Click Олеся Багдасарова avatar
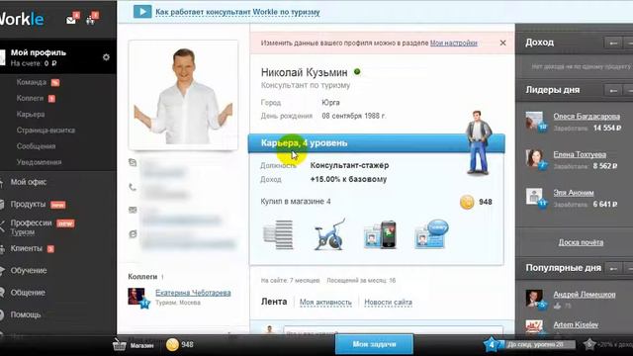The width and height of the screenshot is (633, 356). (x=534, y=121)
